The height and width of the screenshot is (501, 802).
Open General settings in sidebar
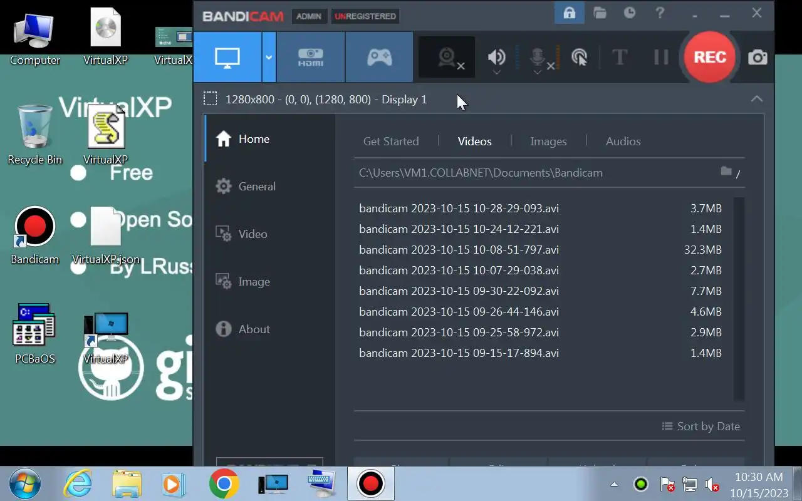pyautogui.click(x=270, y=187)
